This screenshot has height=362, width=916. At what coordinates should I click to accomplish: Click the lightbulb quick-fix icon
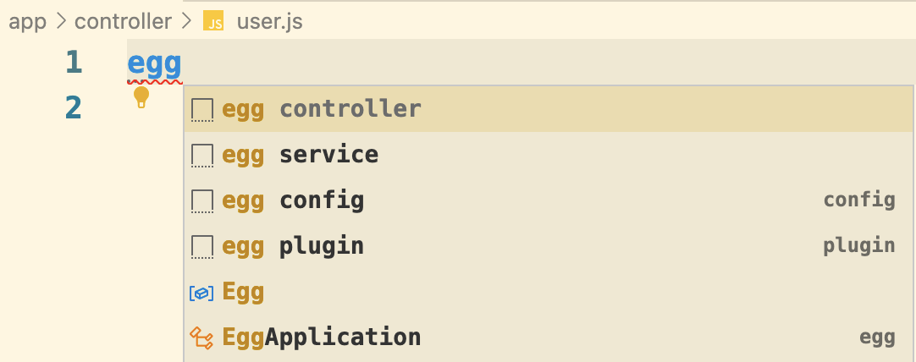(x=141, y=97)
